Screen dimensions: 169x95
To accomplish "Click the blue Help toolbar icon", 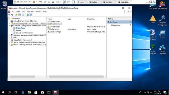I will 27,15.
